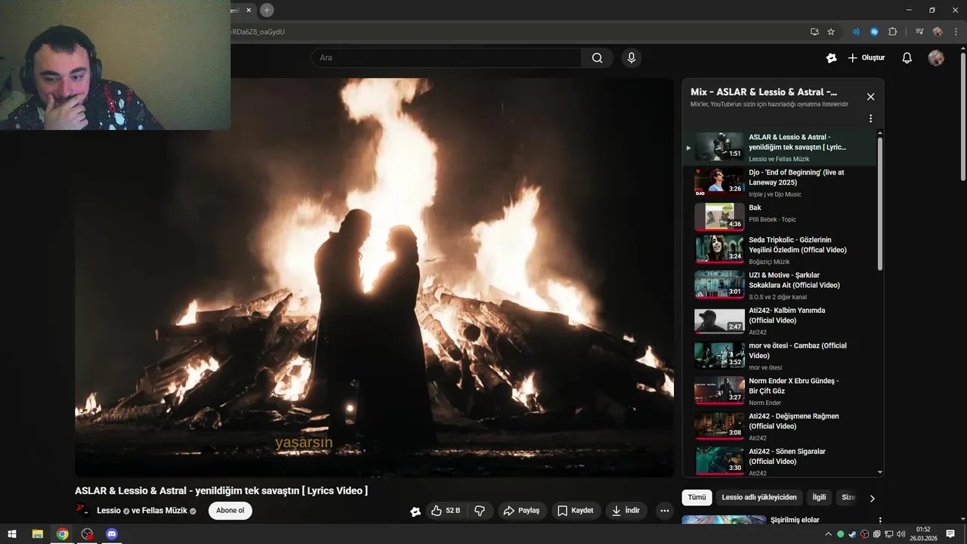The height and width of the screenshot is (544, 967).
Task: Save the video with the Kaydet button
Action: click(x=576, y=511)
